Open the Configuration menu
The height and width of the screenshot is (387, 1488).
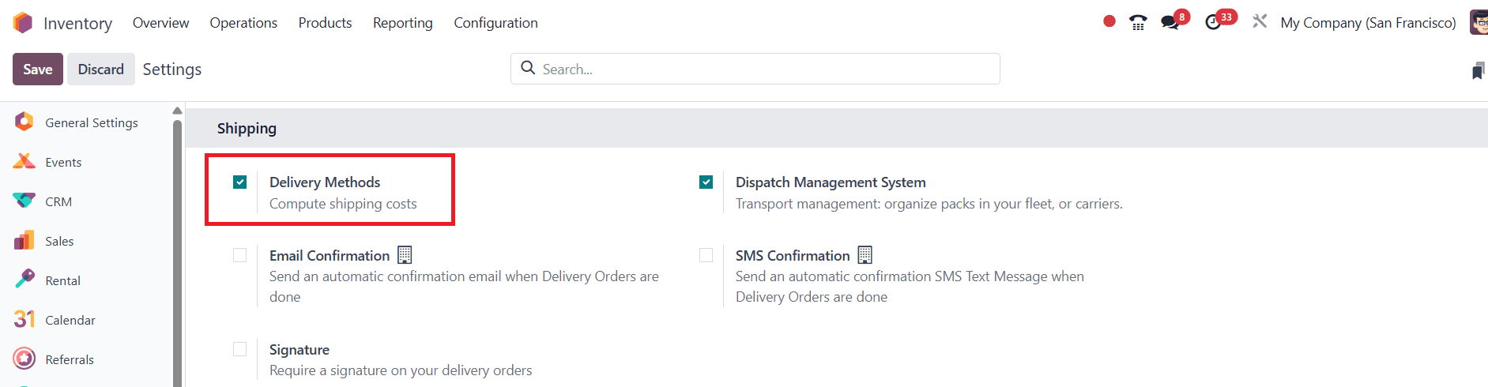coord(495,23)
